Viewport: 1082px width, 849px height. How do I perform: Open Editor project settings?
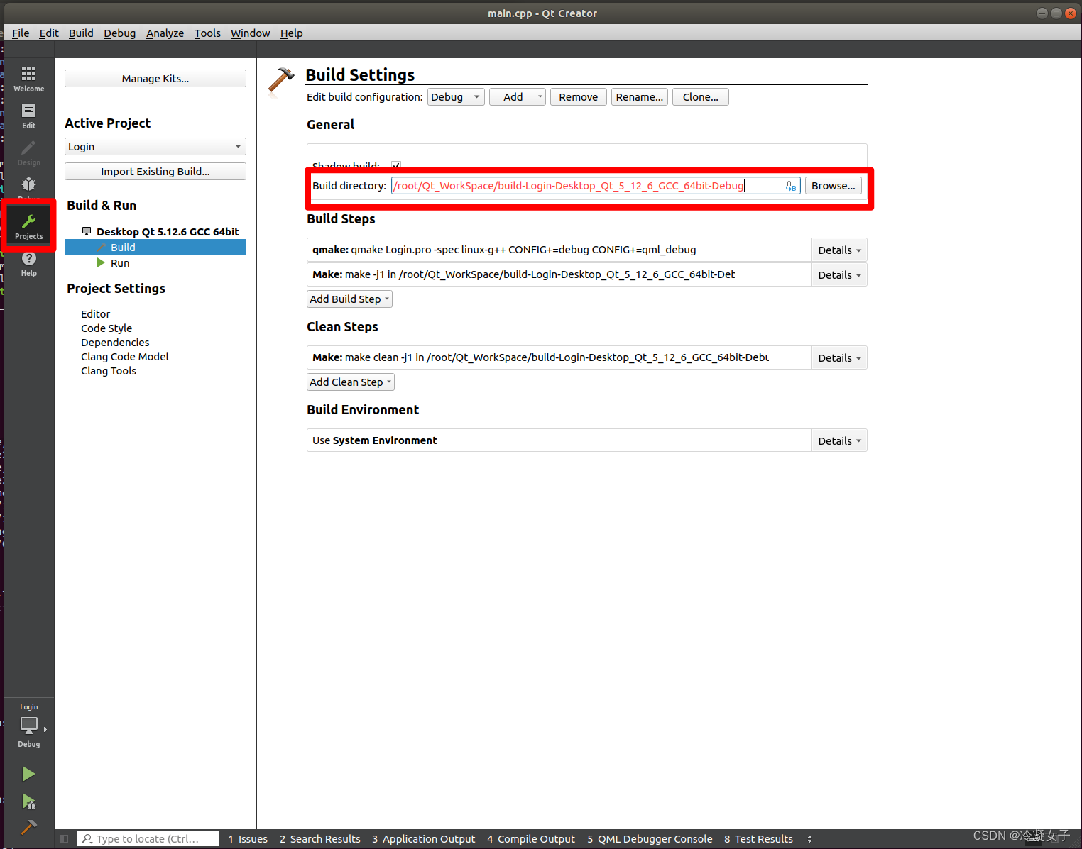point(95,314)
